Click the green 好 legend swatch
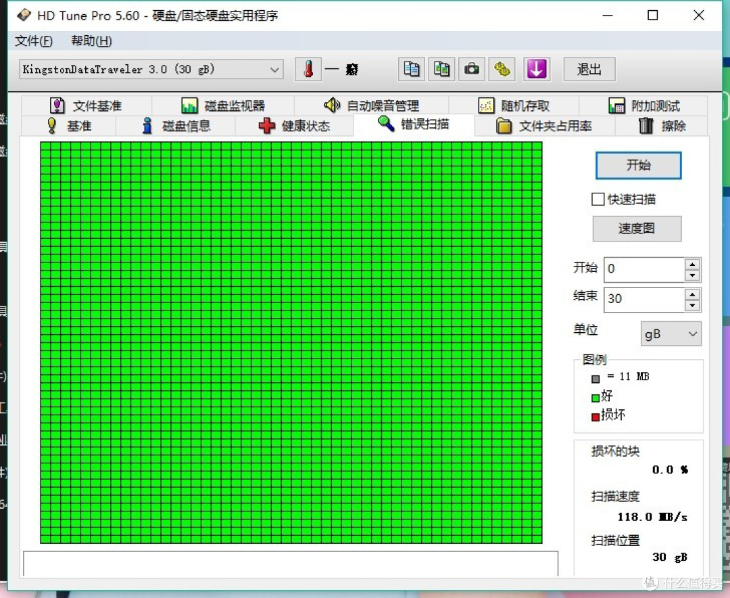This screenshot has width=730, height=598. coord(595,398)
